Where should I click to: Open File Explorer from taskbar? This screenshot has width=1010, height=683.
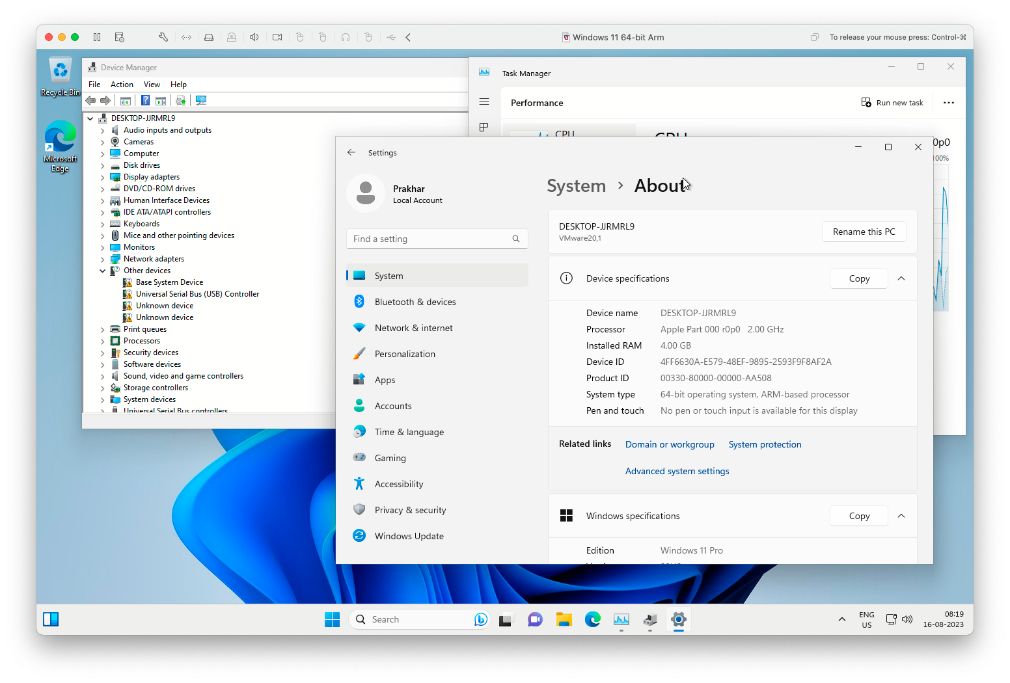564,619
